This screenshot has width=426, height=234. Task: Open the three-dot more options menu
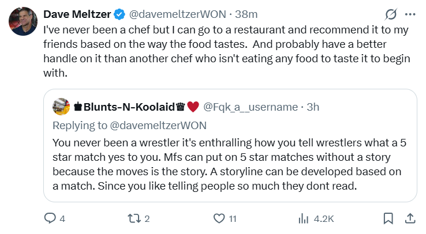coord(410,14)
